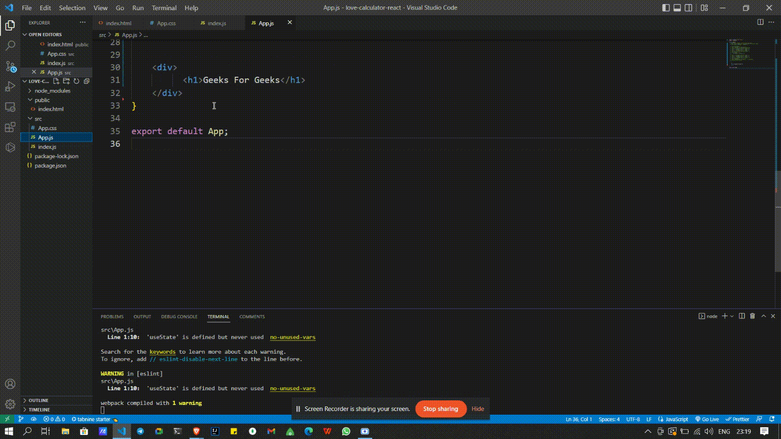Open Microsoft Edge from taskbar
Screen dimensions: 781x439
[x=309, y=431]
